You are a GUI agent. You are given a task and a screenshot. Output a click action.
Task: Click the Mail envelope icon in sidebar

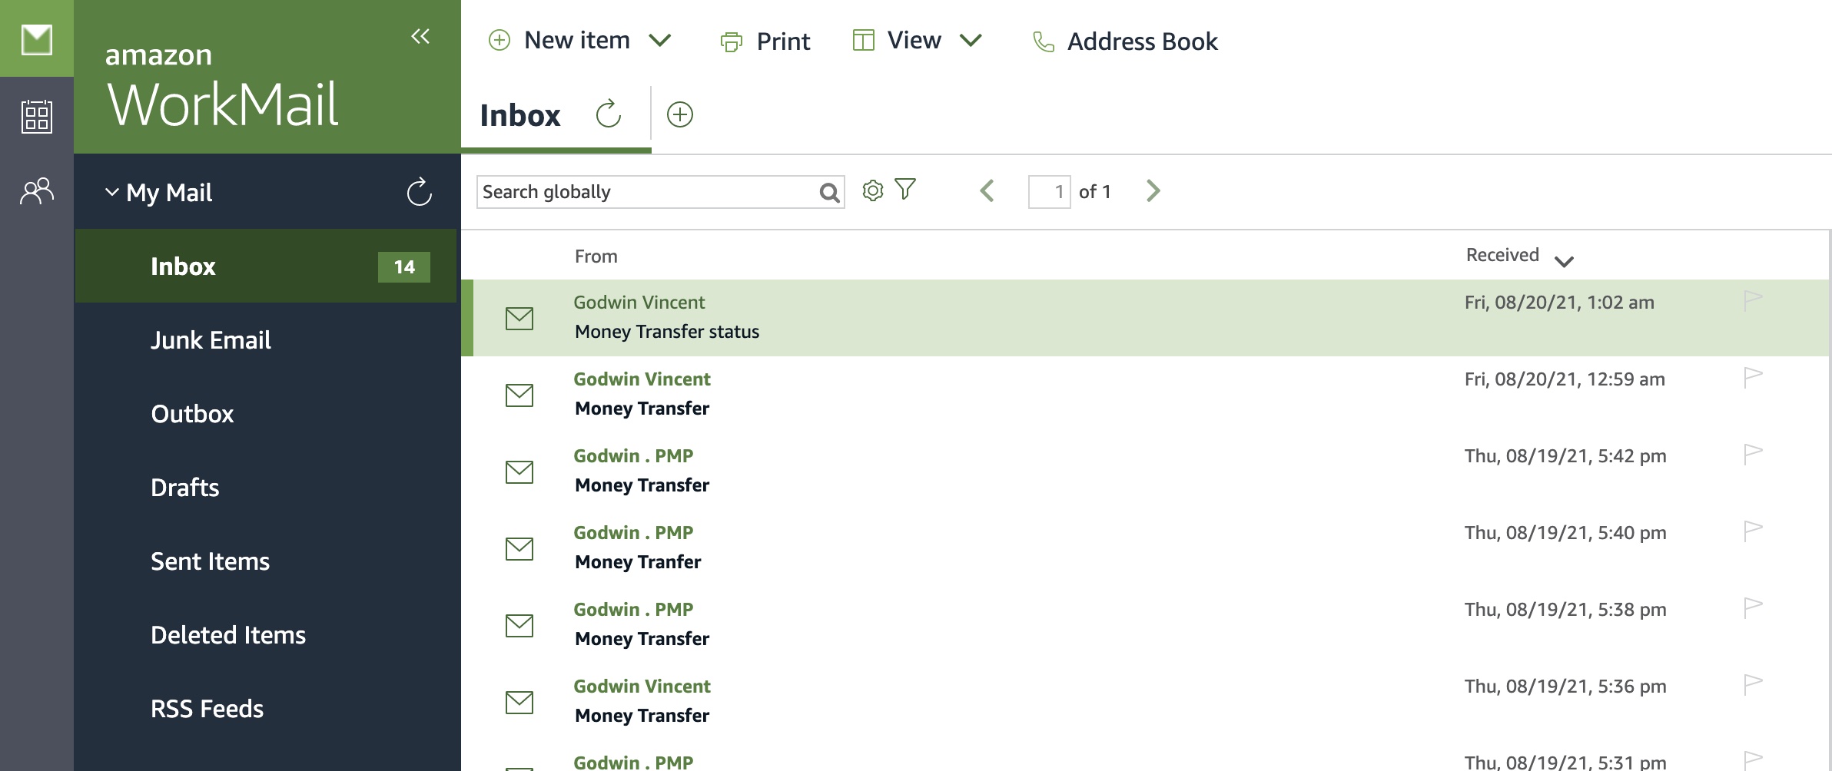click(37, 39)
